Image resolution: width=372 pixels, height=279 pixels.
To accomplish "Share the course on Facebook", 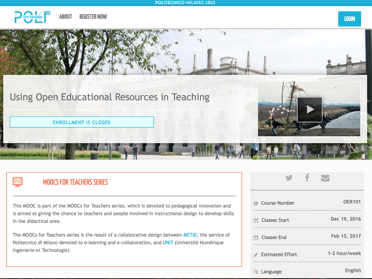I will 307,178.
